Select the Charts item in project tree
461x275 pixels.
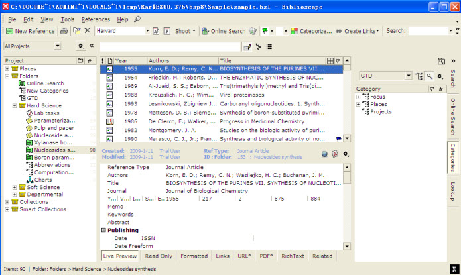tap(44, 179)
